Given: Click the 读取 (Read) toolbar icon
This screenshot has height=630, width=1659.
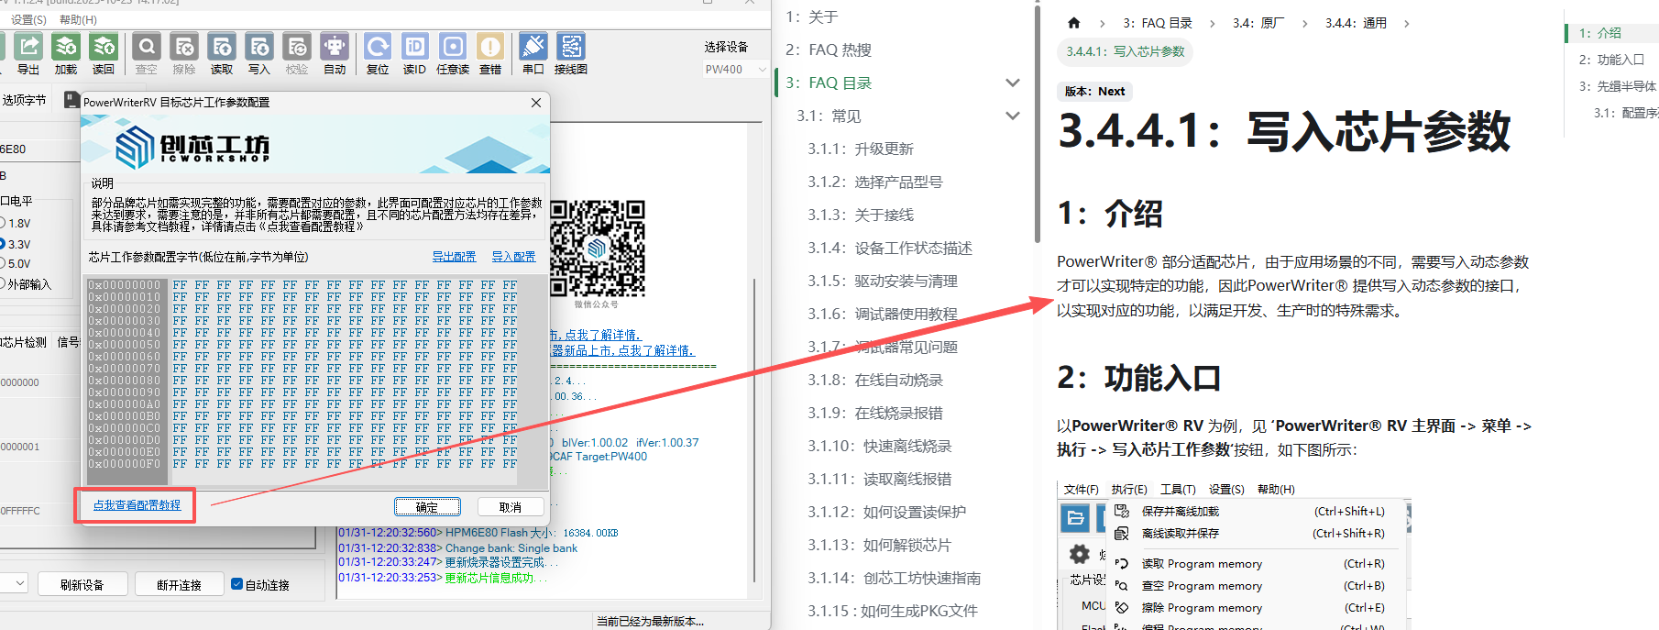Looking at the screenshot, I should click(x=222, y=48).
